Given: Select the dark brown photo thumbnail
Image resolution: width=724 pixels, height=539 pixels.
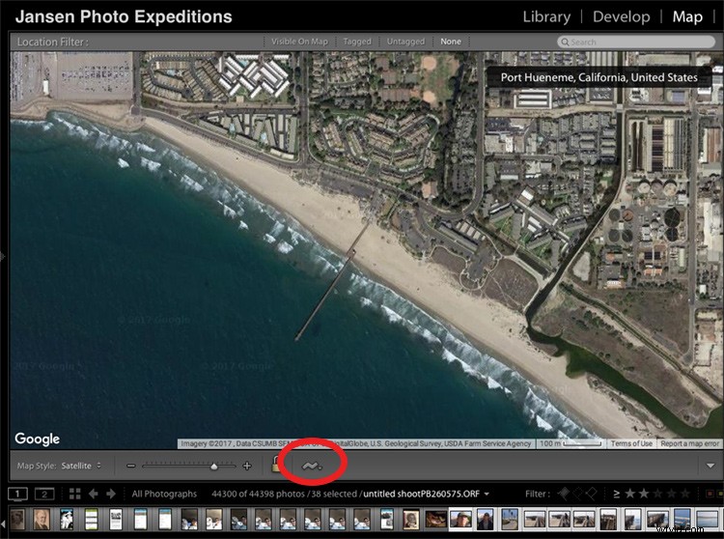Looking at the screenshot, I should click(435, 520).
